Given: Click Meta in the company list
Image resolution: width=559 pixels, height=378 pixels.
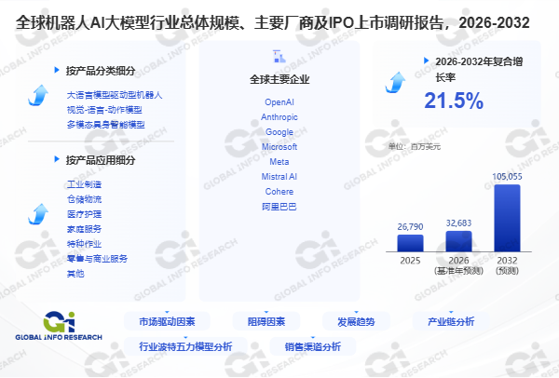Looking at the screenshot, I should click(x=279, y=162).
